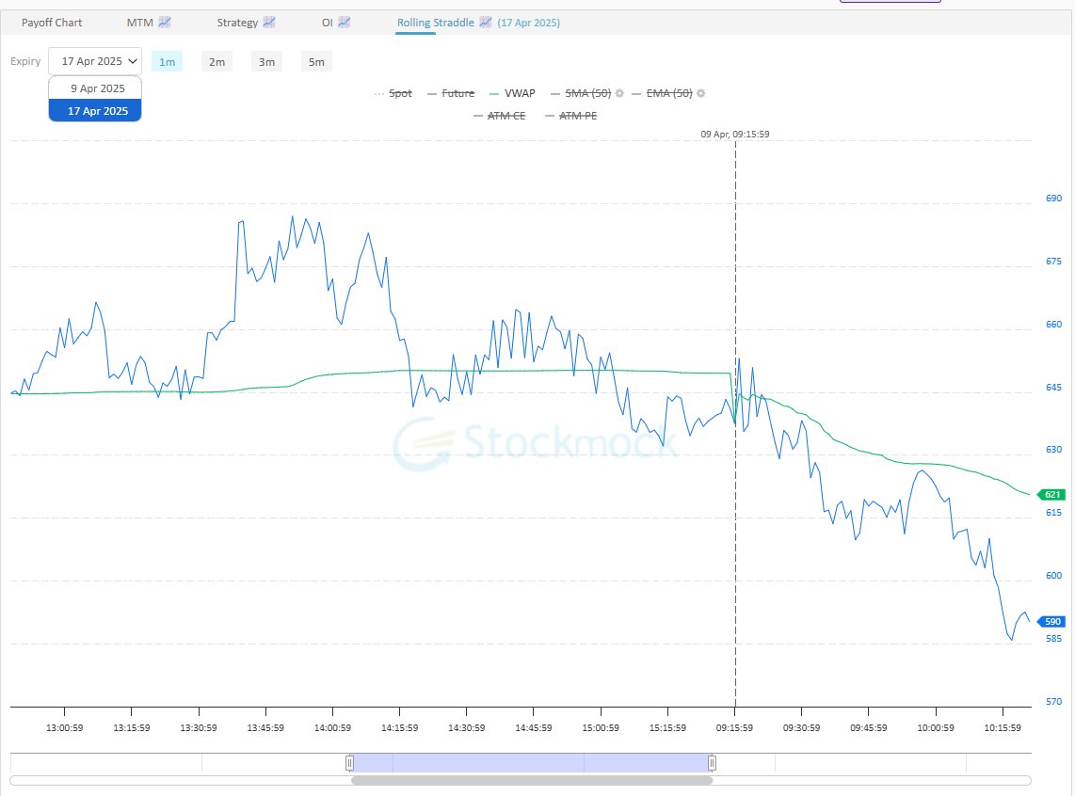1075x796 pixels.
Task: Open the Expiry dropdown
Action: [x=94, y=60]
